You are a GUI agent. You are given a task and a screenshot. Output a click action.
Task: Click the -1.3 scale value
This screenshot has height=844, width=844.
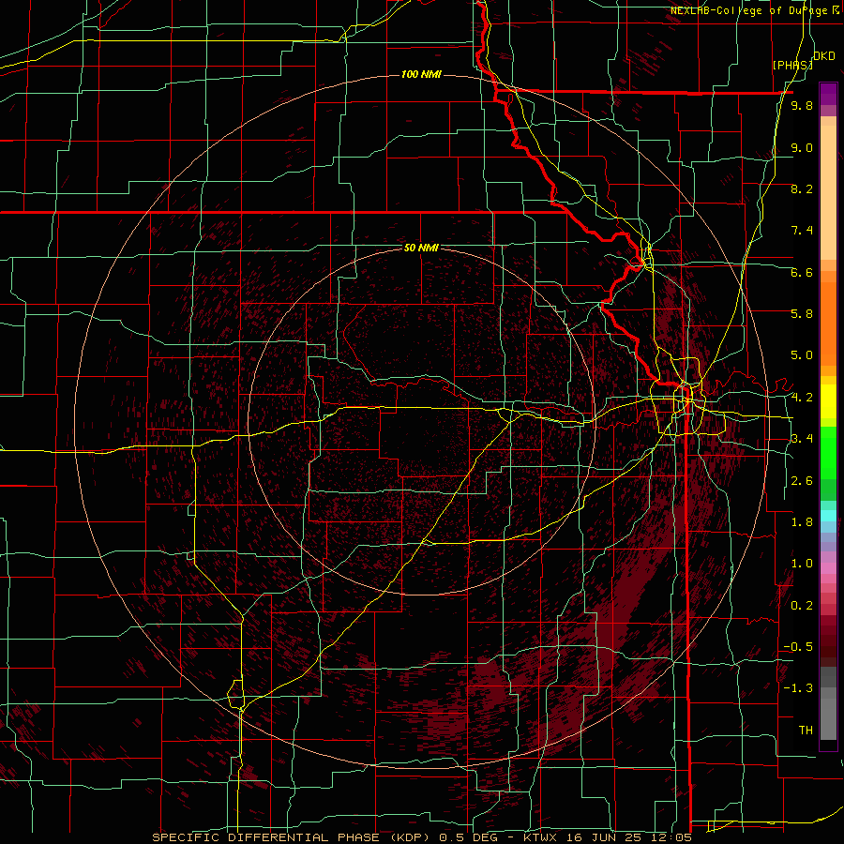798,688
